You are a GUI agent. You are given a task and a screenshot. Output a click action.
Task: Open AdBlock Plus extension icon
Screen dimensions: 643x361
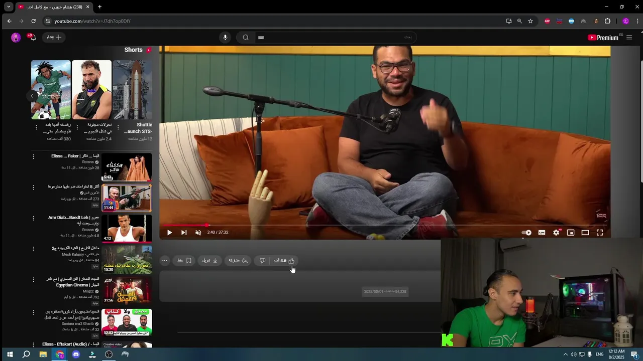[x=547, y=21]
